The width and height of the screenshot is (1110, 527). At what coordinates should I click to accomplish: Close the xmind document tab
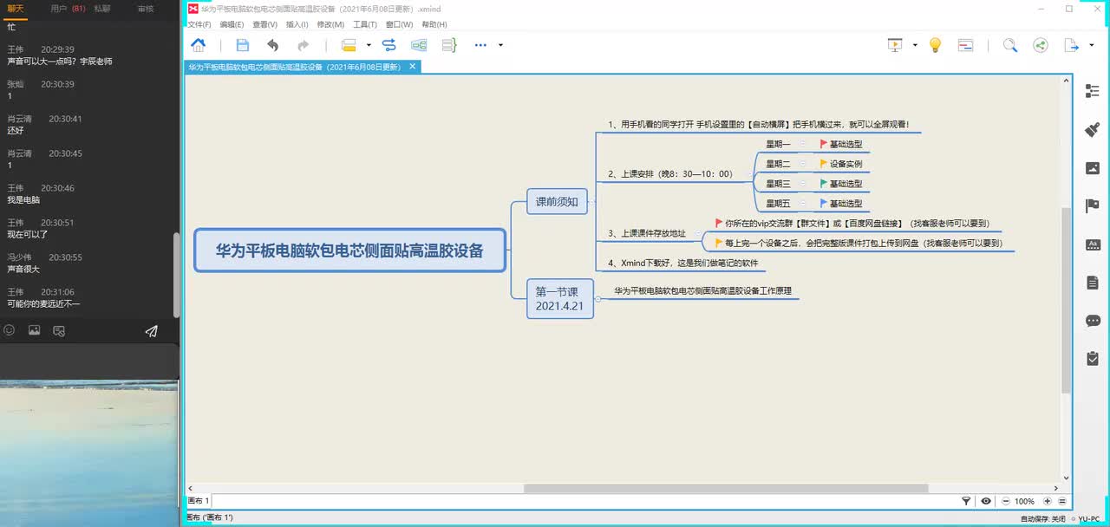(413, 66)
